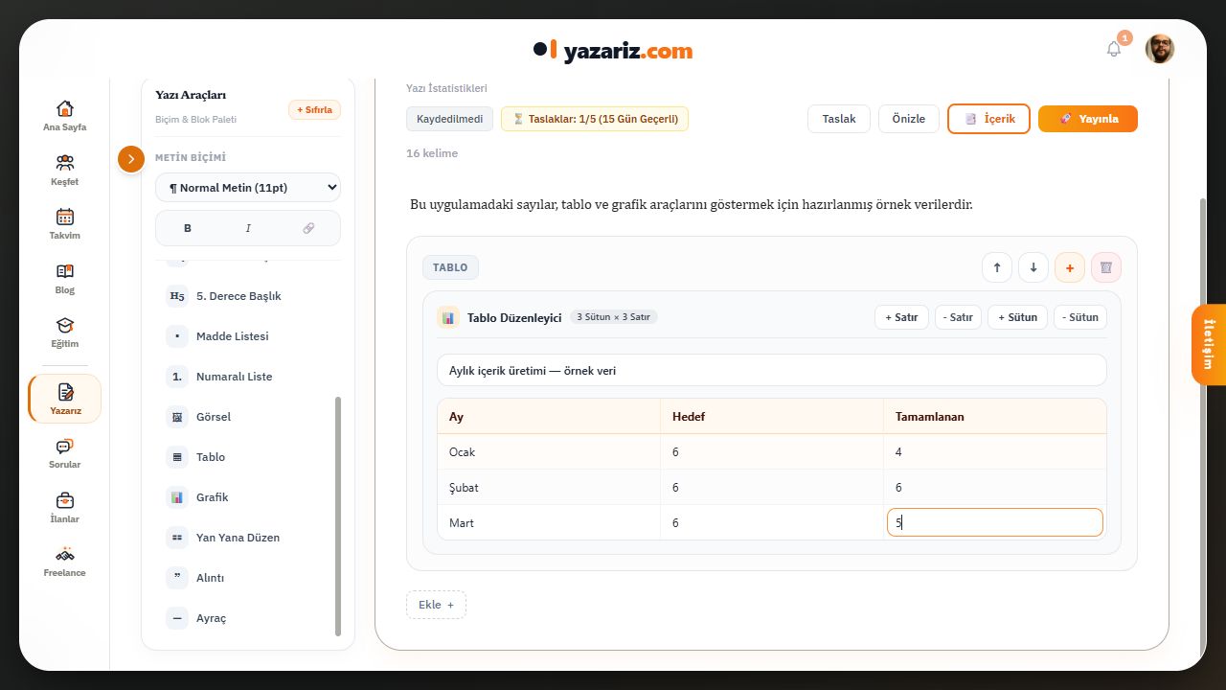Add a block with orange plus icon
Viewport: 1226px width, 690px height.
1070,267
